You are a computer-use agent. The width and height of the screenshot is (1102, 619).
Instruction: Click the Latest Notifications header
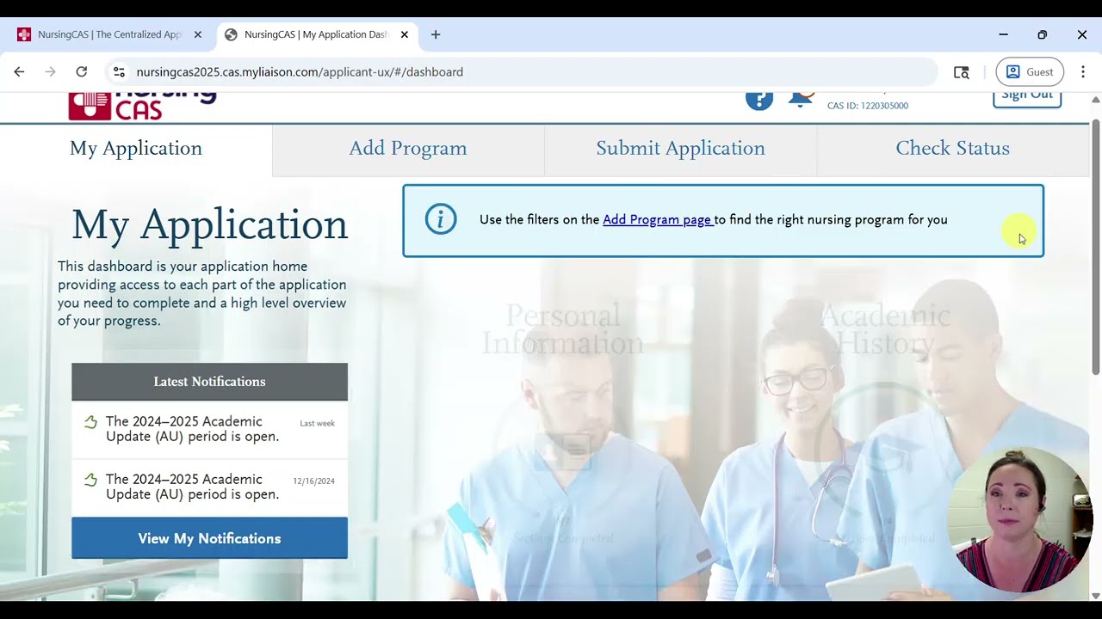209,382
